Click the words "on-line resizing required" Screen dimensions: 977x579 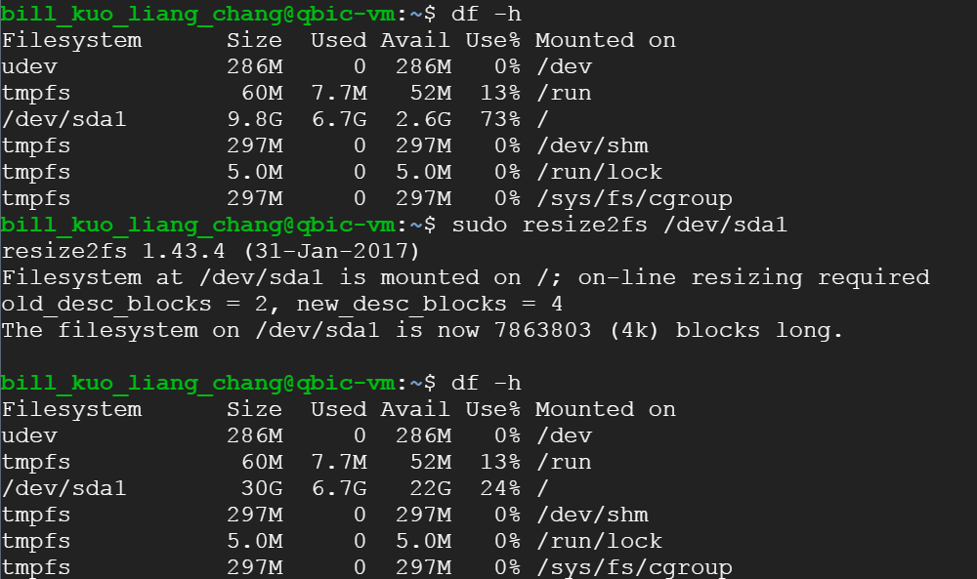753,277
